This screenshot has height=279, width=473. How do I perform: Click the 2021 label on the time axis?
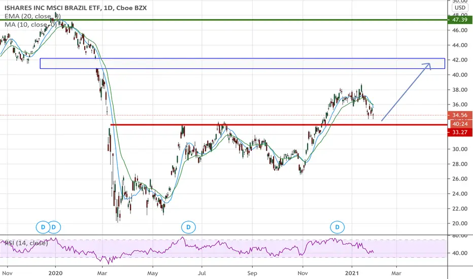[352, 273]
